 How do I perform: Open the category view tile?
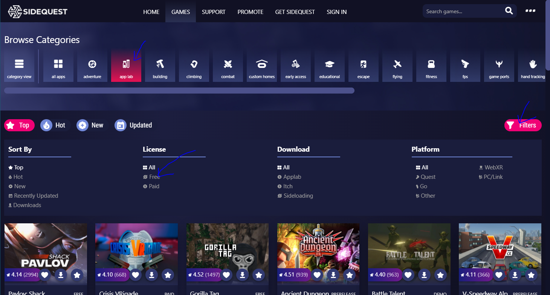click(19, 65)
